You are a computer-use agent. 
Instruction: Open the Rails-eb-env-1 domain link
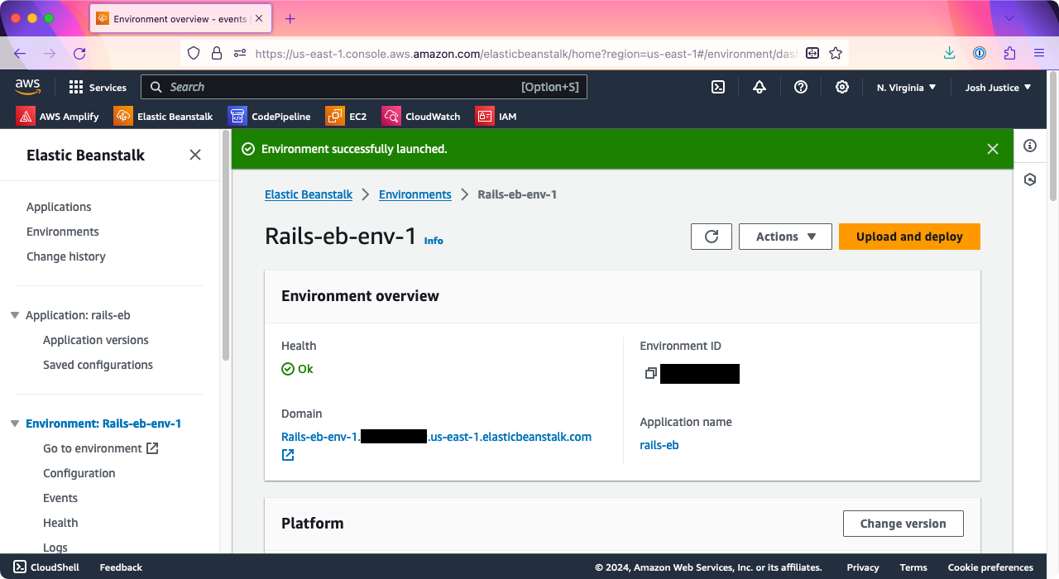436,437
